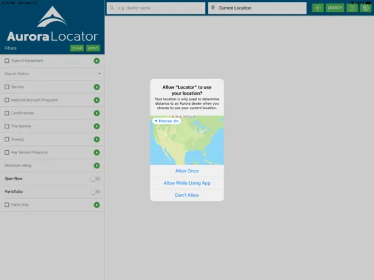Check the Tire Service checkbox
Screen dimensions: 374x280
click(x=7, y=126)
